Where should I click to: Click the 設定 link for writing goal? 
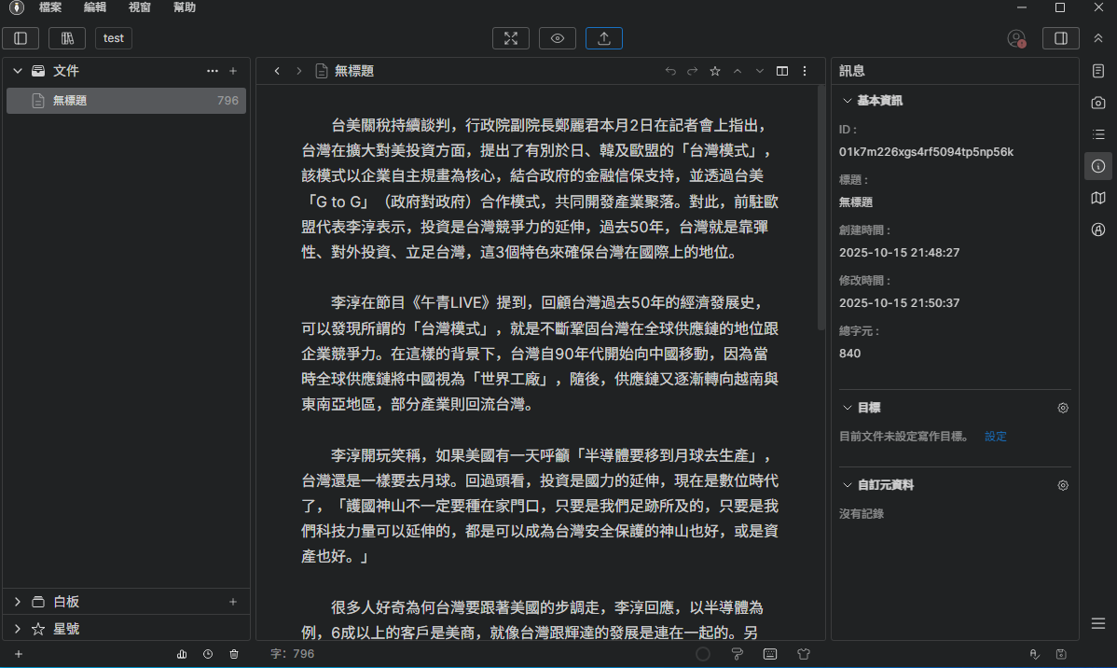point(995,437)
